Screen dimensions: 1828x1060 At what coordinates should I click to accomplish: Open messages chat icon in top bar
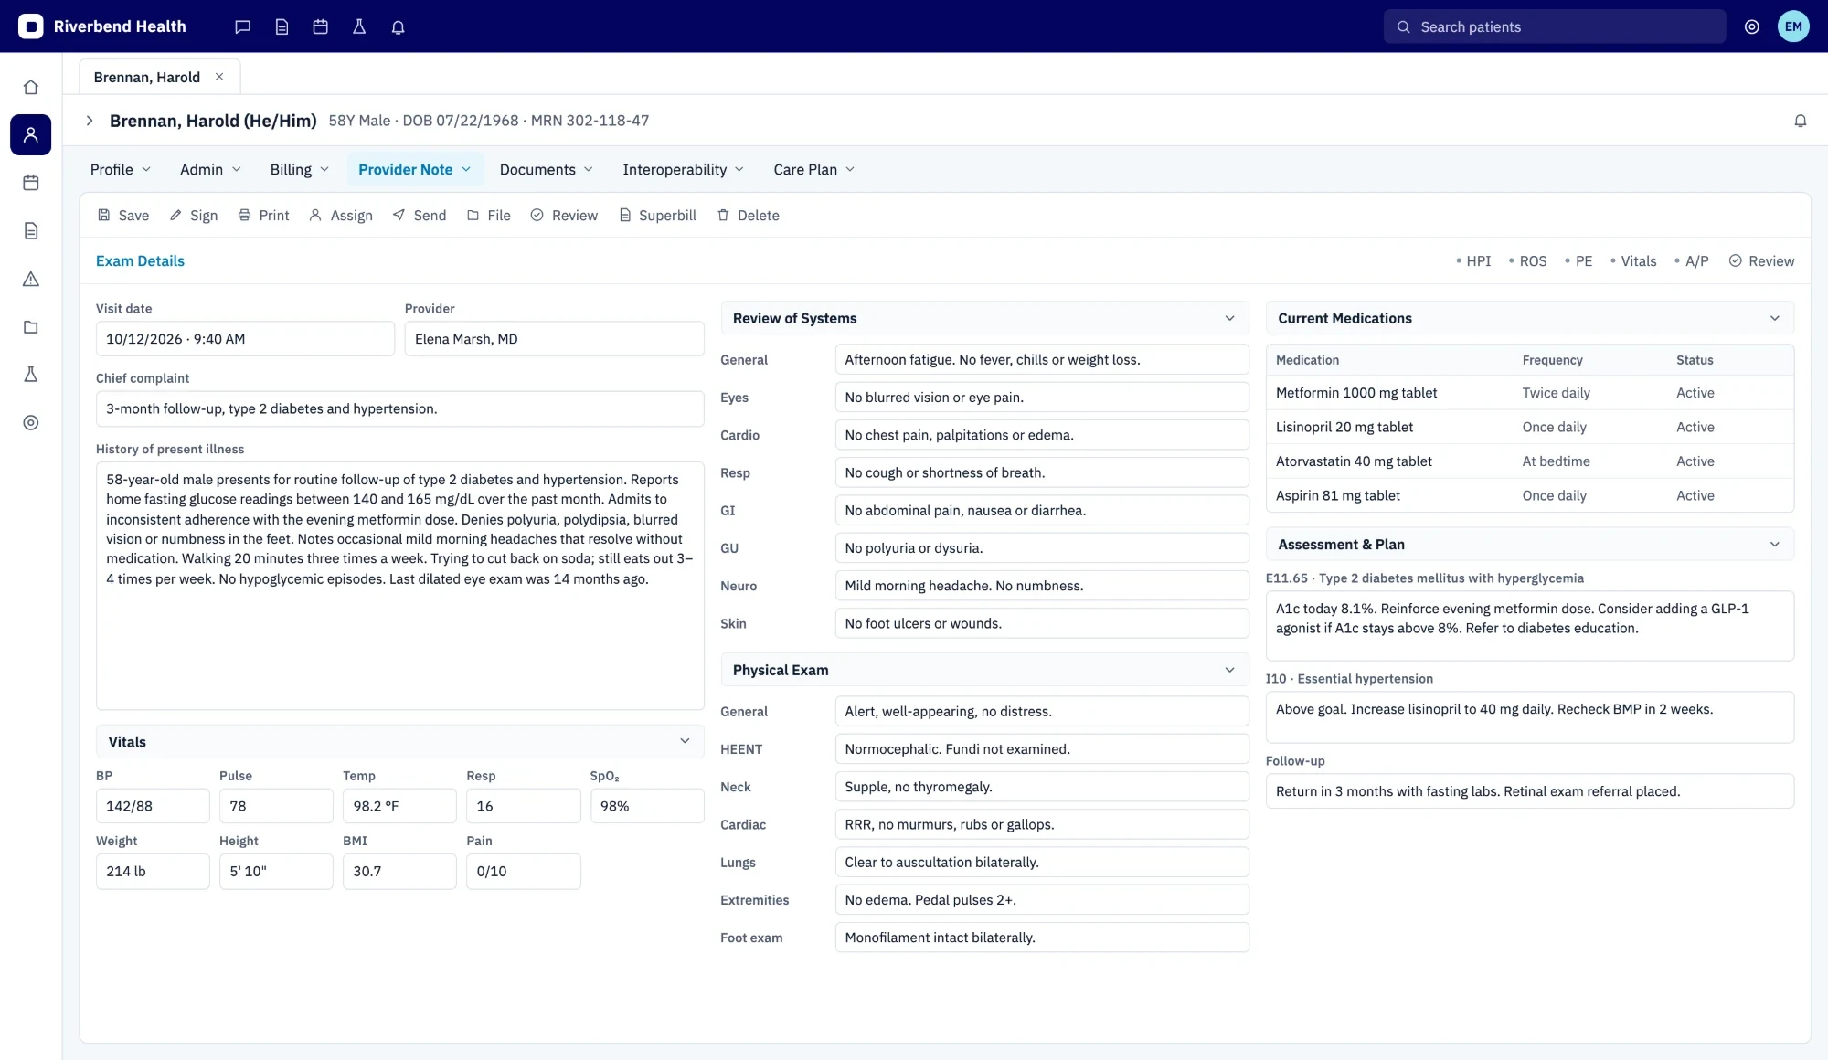(242, 27)
